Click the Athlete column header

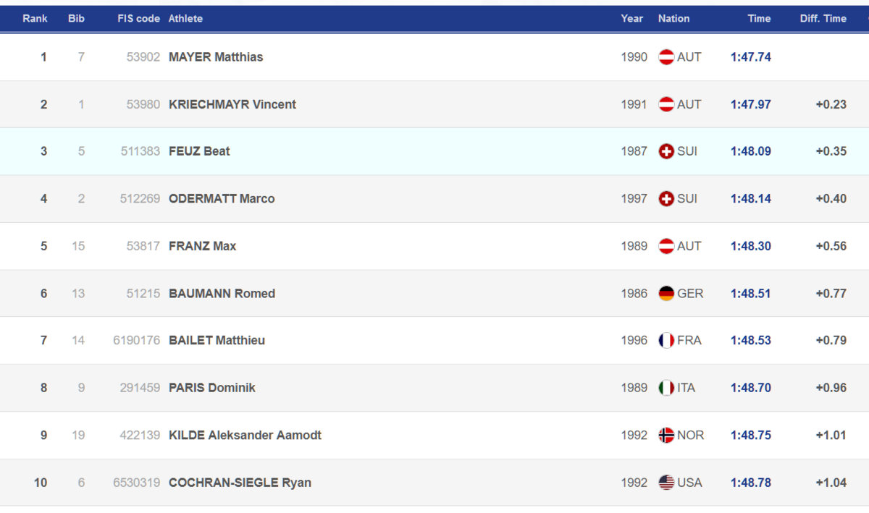coord(185,19)
